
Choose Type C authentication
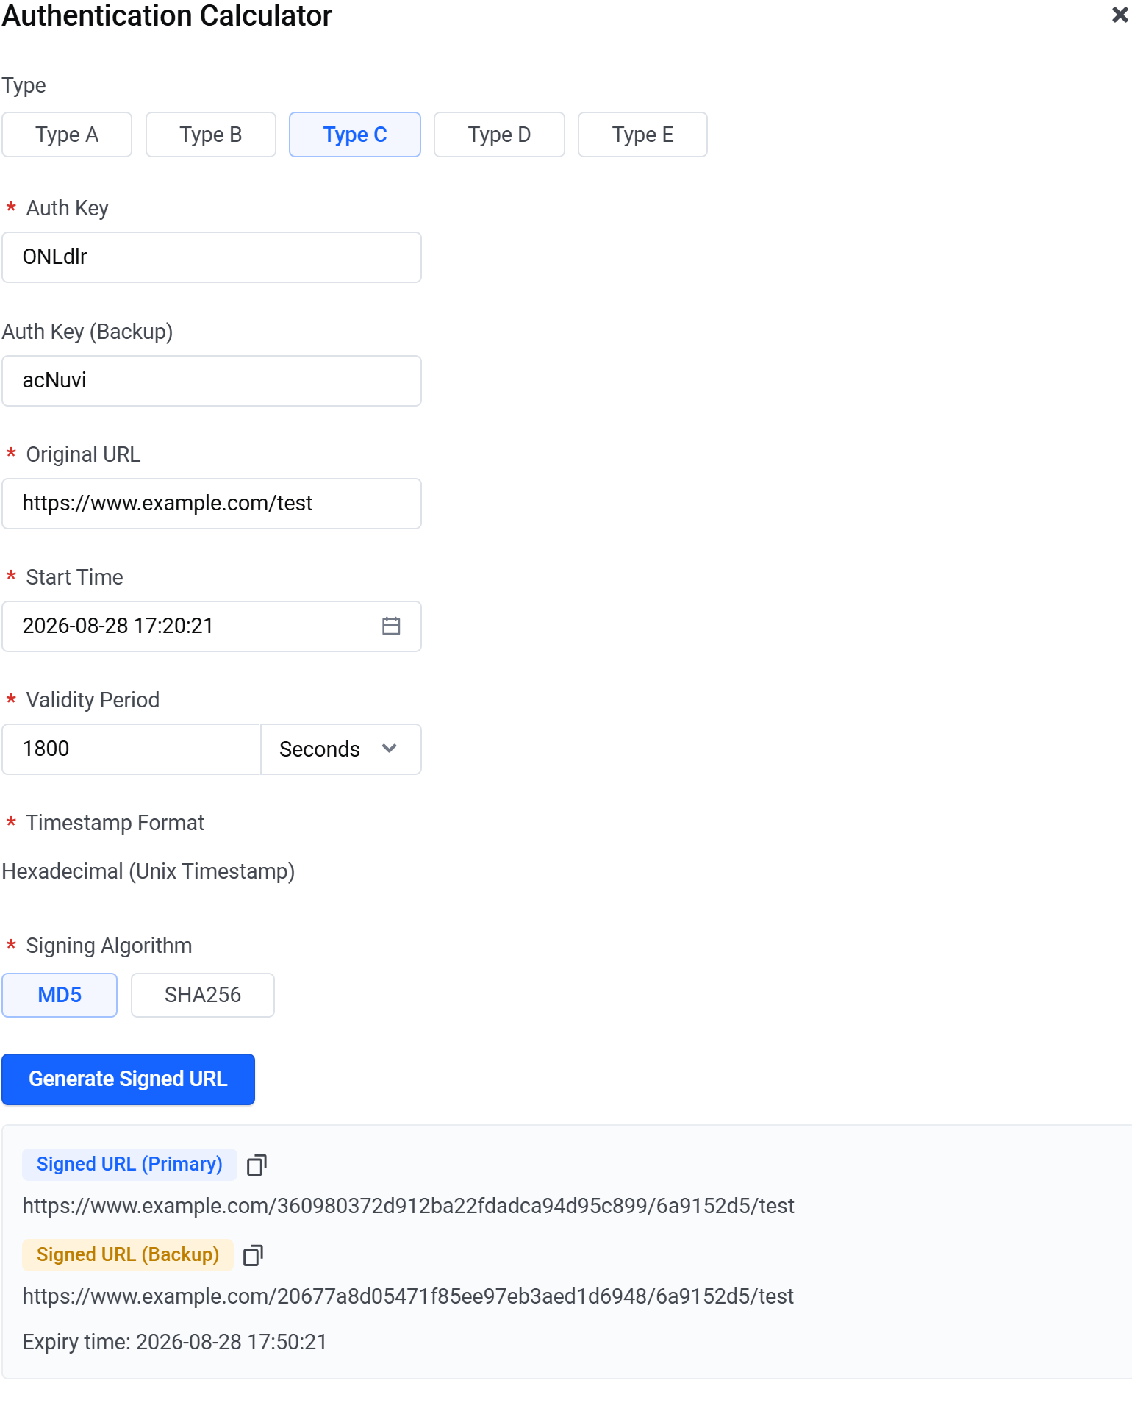355,135
